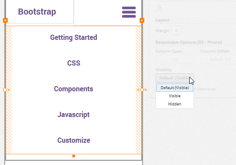Image resolution: width=236 pixels, height=165 pixels.
Task: Open the Column Offset dropdown
Action: 218,60
